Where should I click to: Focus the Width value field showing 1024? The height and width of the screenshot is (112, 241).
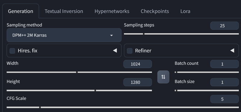click(x=138, y=64)
